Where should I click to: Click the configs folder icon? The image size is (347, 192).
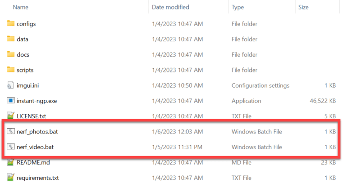tap(11, 24)
